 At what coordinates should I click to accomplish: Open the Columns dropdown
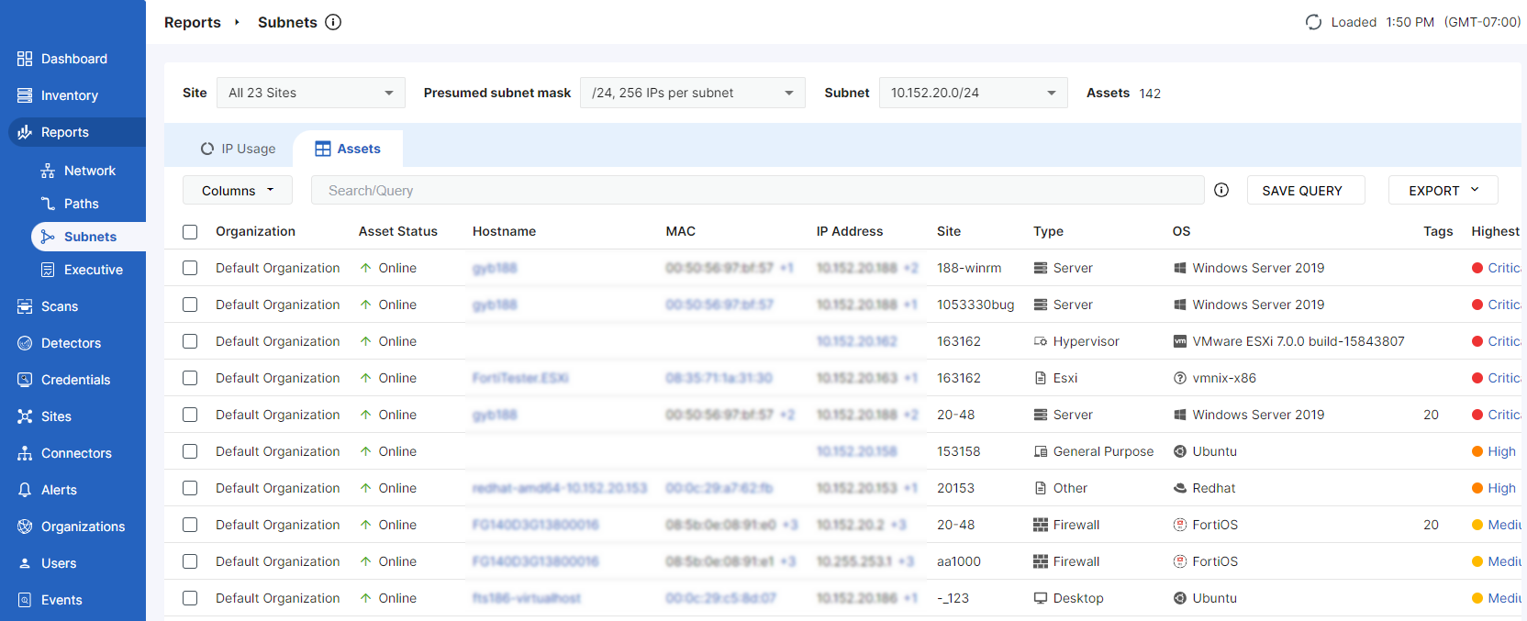pos(237,191)
